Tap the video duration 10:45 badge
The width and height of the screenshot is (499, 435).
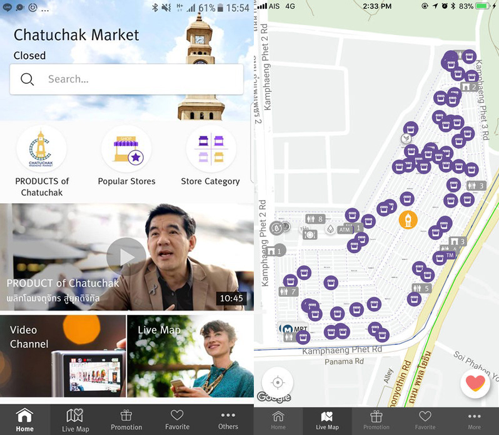pos(231,298)
